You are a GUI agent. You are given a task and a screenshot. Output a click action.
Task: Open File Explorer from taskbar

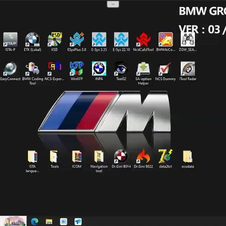tap(49, 222)
